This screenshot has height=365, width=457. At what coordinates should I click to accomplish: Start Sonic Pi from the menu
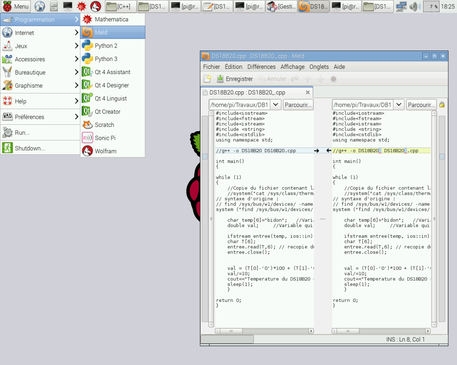click(105, 138)
